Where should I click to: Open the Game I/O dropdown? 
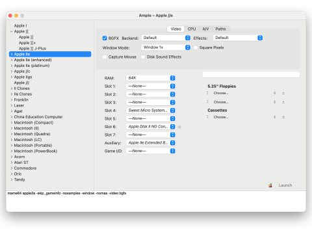[151, 151]
